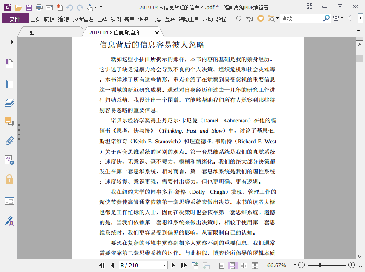Enable single page view mode
Viewport: 365px width, 272px height.
click(221, 265)
